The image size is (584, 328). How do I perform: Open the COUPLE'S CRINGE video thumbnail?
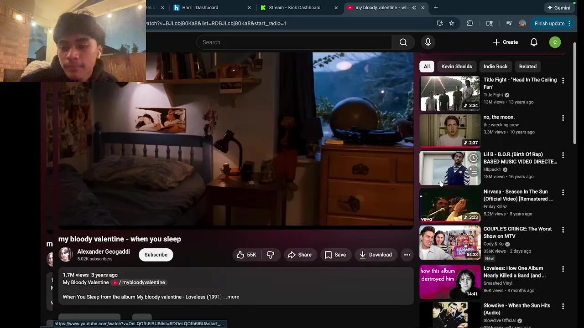coord(450,243)
